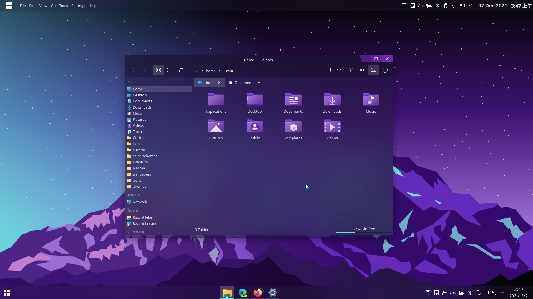
Task: Open the Dolphin more-options circle menu
Action: click(x=385, y=70)
